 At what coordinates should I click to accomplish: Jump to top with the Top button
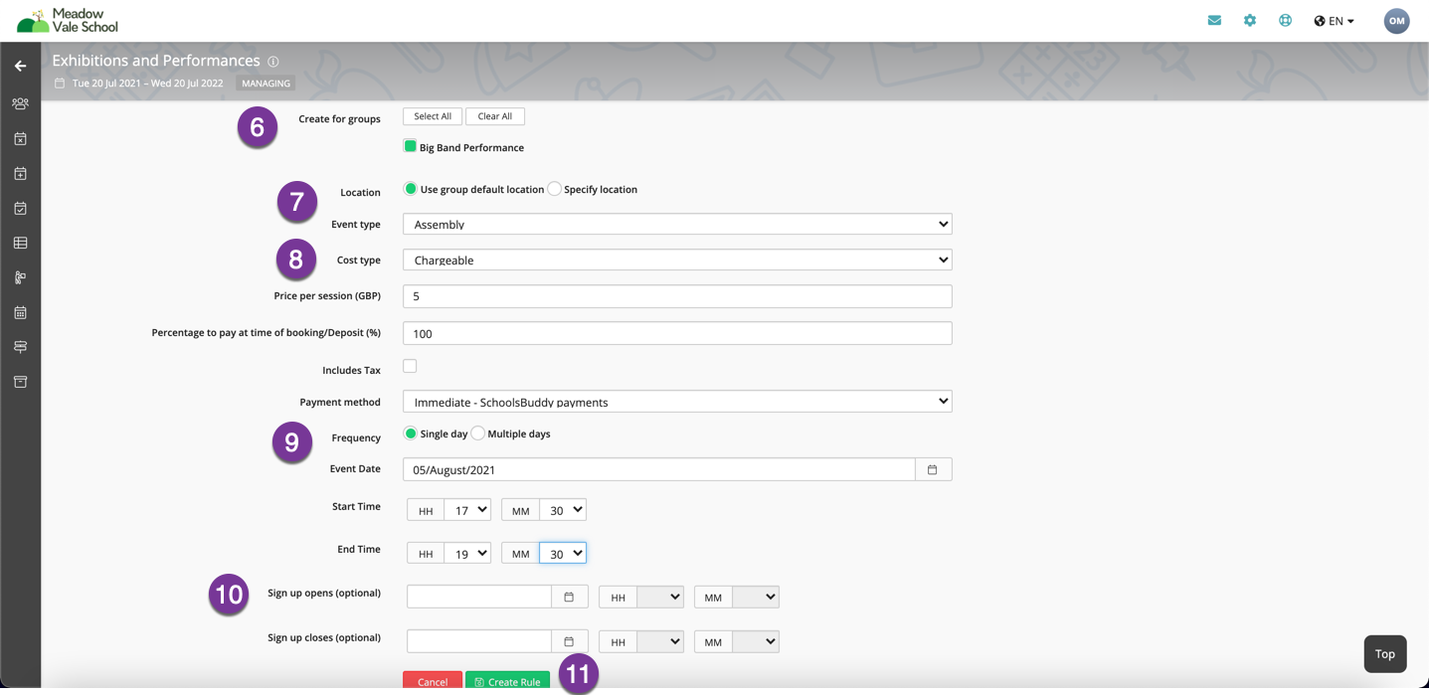point(1385,653)
